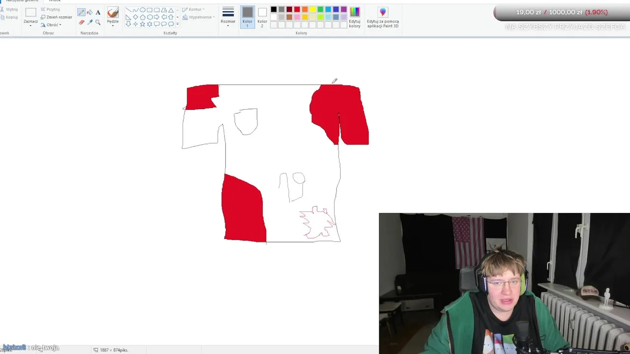The height and width of the screenshot is (354, 630).
Task: Choose the Cloud callout shape
Action: click(171, 24)
